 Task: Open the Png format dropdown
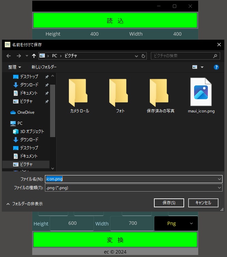(176, 223)
